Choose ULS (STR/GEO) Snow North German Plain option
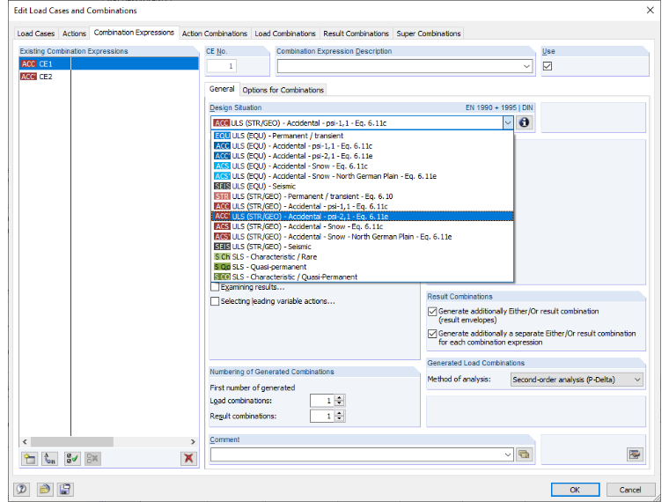 pos(363,237)
